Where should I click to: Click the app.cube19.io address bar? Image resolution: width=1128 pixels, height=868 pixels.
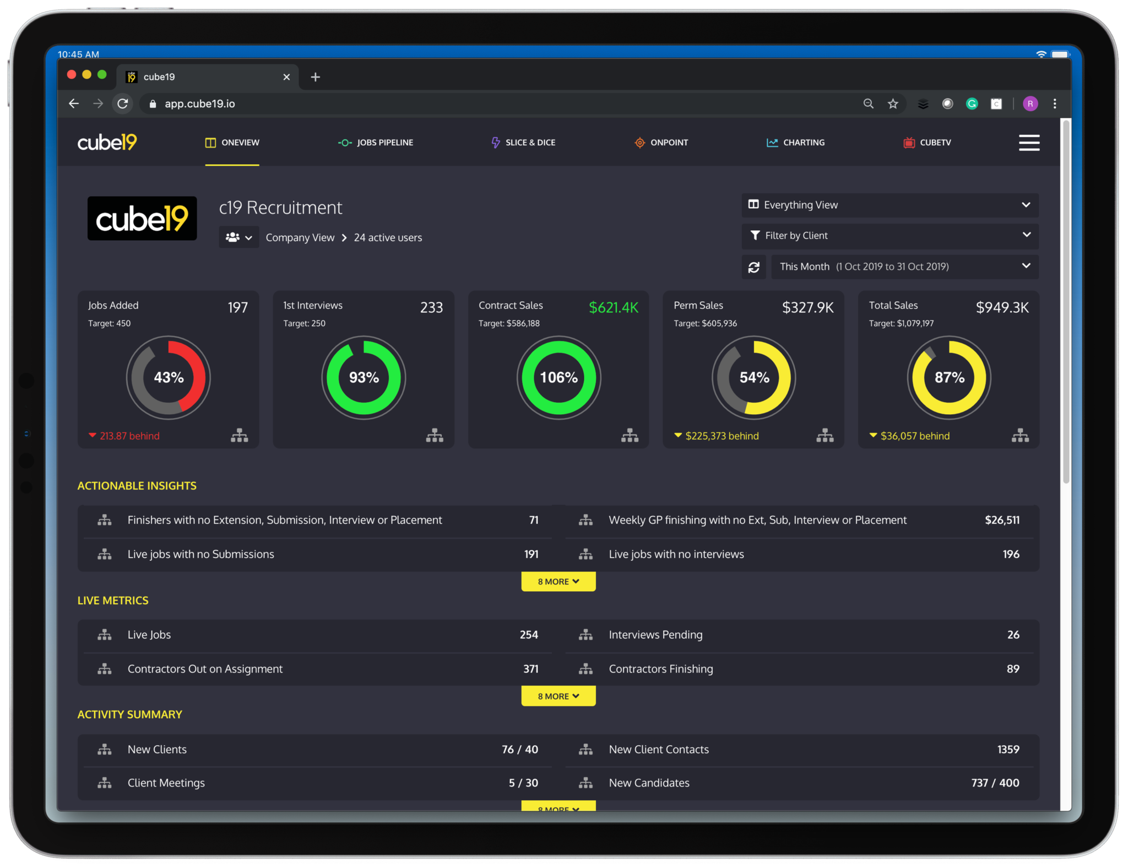(496, 104)
